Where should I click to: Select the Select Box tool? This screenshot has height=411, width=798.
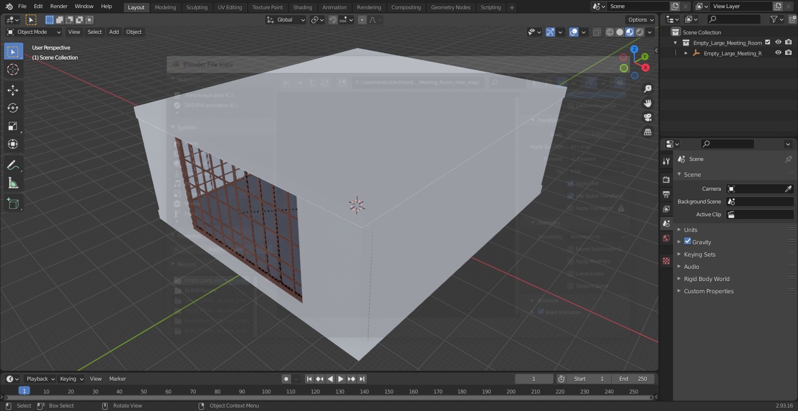tap(13, 51)
